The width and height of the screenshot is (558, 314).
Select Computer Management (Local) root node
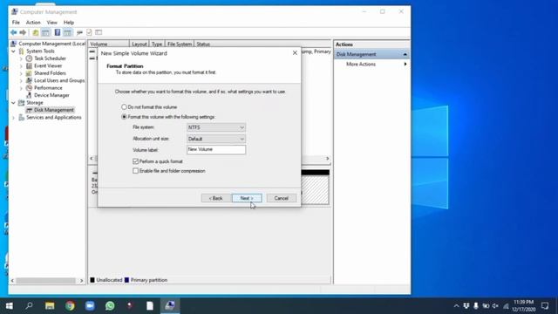pyautogui.click(x=51, y=44)
